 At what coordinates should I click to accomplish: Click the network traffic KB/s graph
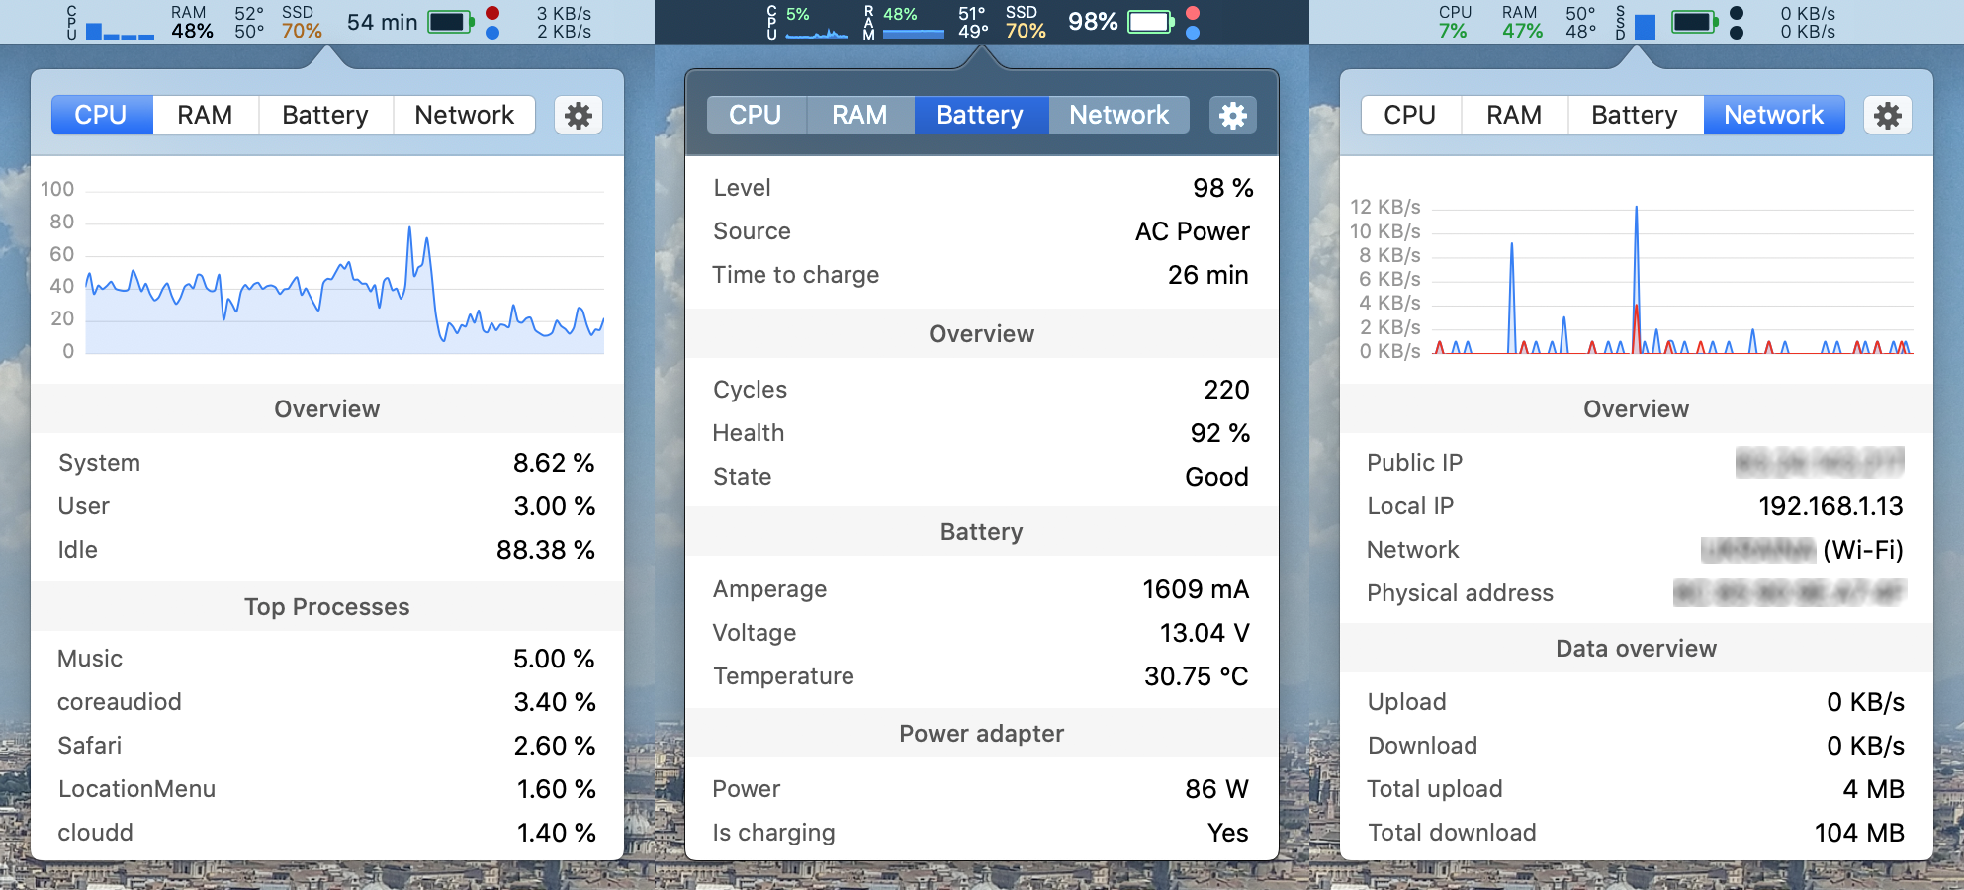click(x=1671, y=280)
